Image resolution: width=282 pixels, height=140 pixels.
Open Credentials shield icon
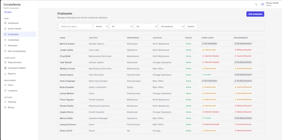tap(5, 40)
